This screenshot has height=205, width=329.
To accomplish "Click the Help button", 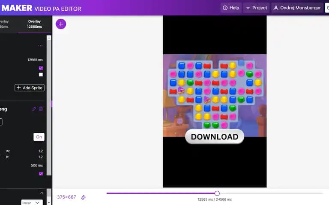I will click(231, 8).
